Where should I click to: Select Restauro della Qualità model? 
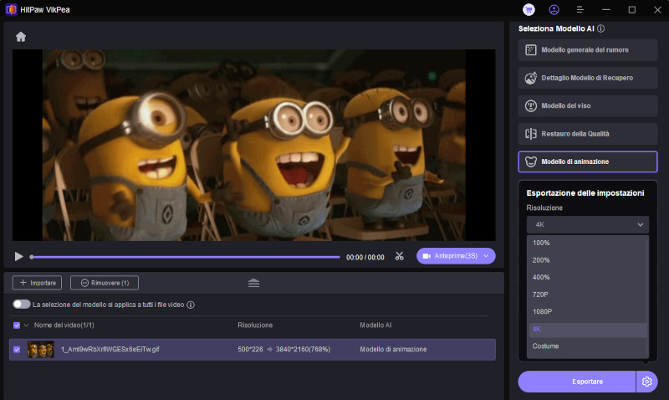click(x=588, y=134)
